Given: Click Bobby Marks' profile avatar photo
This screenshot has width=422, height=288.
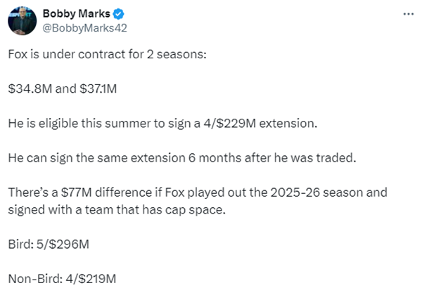Looking at the screenshot, I should pyautogui.click(x=22, y=20).
